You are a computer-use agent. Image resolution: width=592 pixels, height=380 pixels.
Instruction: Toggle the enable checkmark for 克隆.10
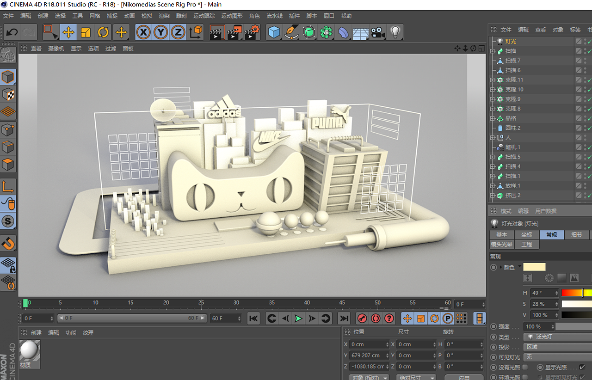[x=590, y=90]
